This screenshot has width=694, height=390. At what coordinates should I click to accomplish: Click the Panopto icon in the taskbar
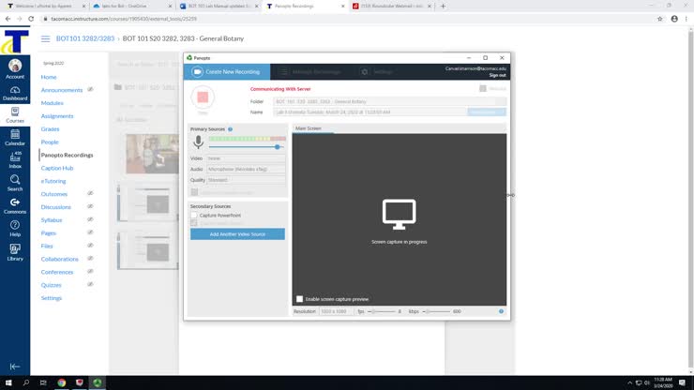click(98, 382)
